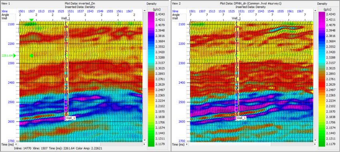
Task: Click View 2 vertical scrollbar down arrow
Action: (x=315, y=140)
